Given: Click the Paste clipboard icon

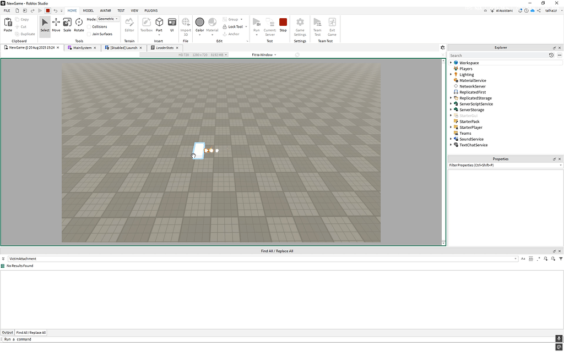Looking at the screenshot, I should [x=8, y=22].
